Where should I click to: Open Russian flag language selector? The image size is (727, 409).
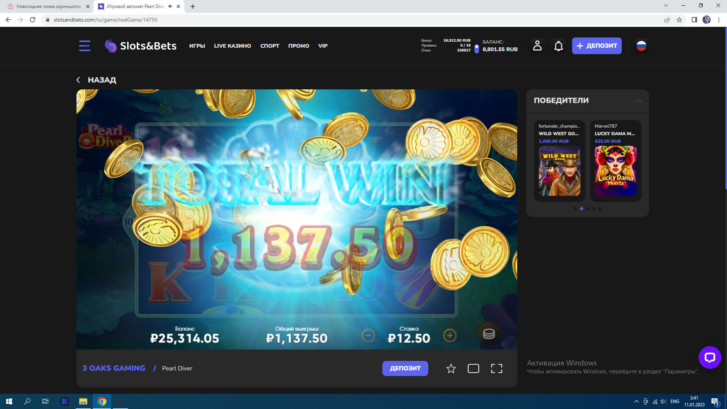[641, 46]
